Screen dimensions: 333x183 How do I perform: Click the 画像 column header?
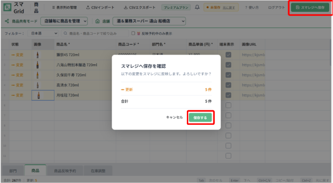[43, 44]
